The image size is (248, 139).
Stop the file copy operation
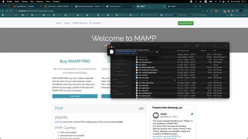point(157,52)
